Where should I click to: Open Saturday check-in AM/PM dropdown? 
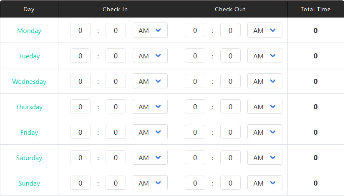(150, 157)
